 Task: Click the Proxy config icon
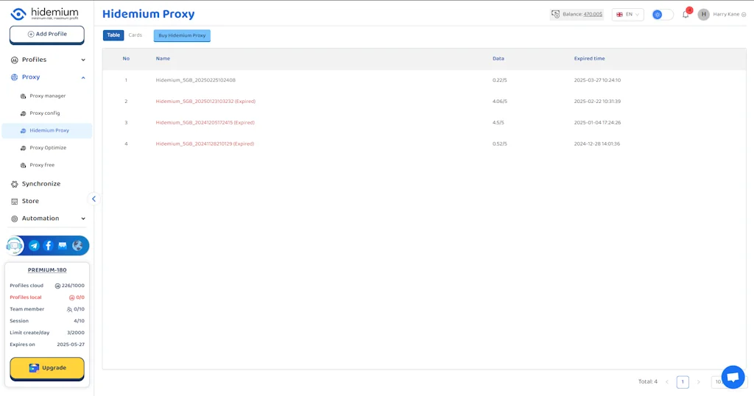click(23, 113)
